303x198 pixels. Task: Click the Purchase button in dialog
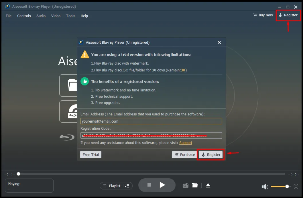[x=184, y=155]
